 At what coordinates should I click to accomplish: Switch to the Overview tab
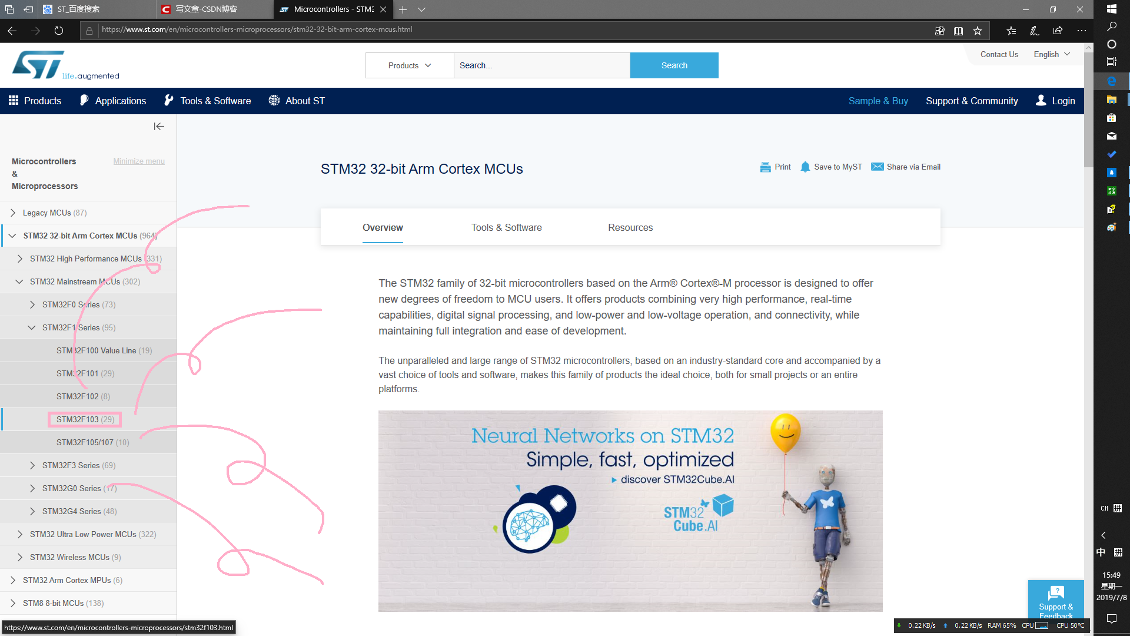point(383,227)
